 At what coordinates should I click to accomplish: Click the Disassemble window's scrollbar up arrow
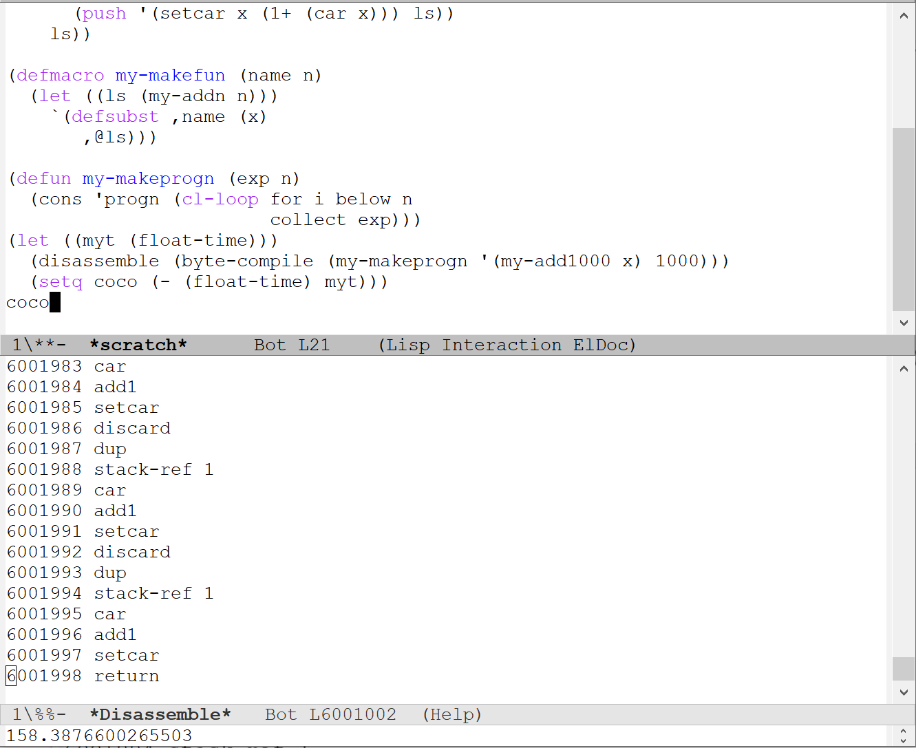point(904,368)
